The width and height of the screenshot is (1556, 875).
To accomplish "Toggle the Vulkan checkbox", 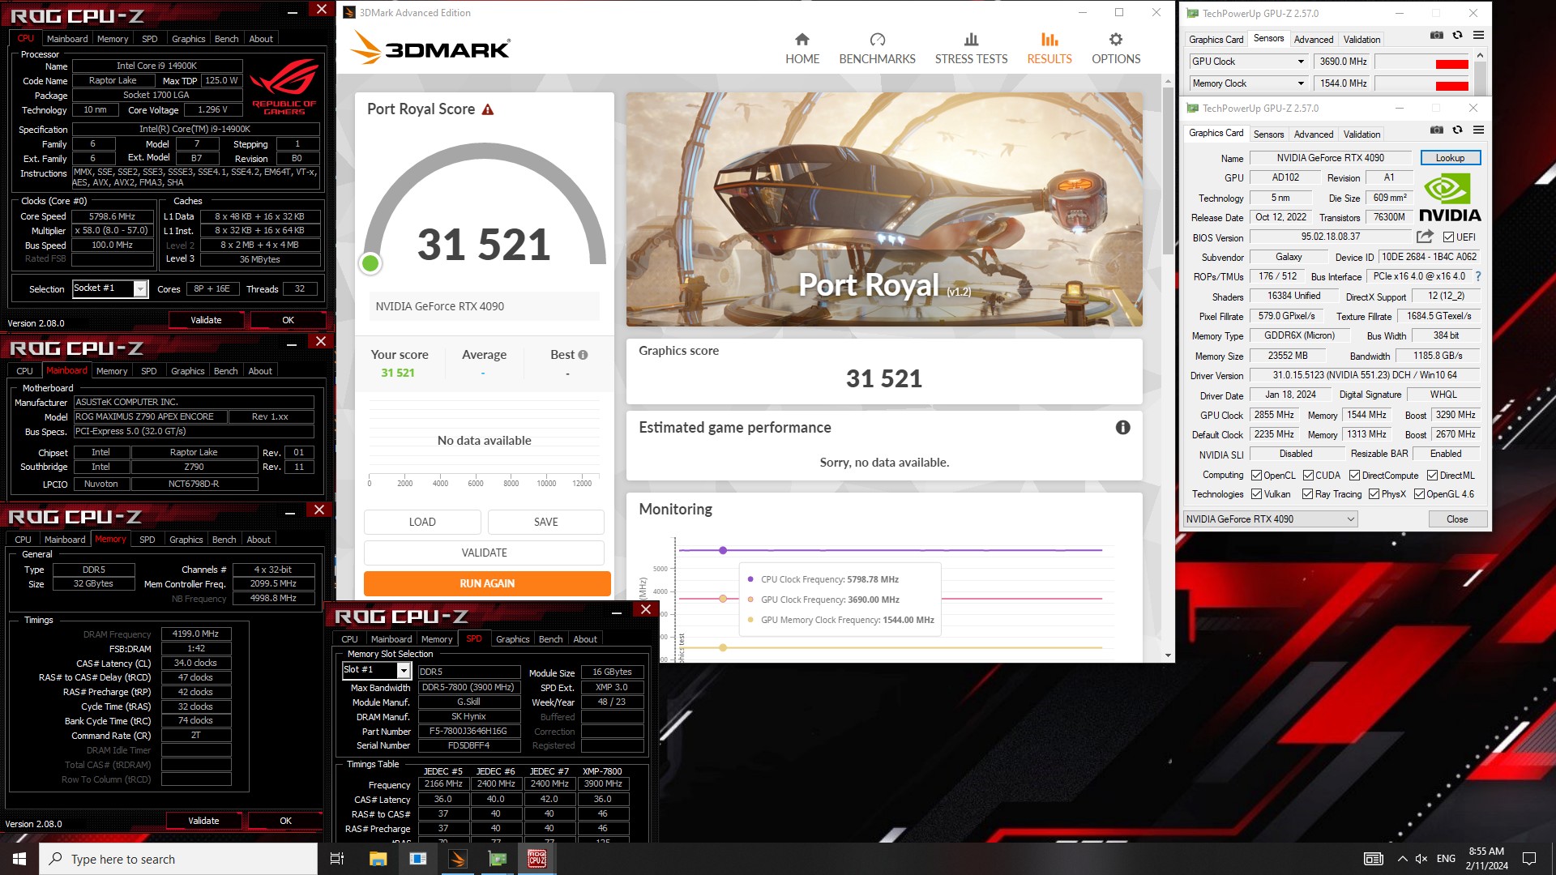I will coord(1256,494).
